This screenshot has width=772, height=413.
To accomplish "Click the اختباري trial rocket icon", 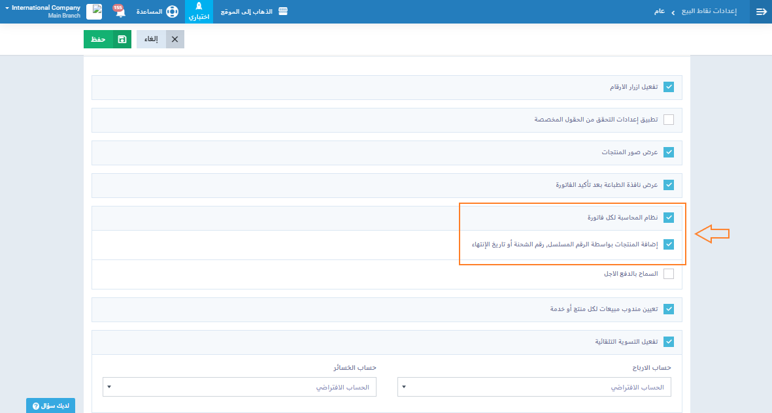I will coord(199,7).
